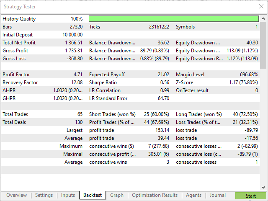The height and width of the screenshot is (201, 268).
Task: Open the Optimization Results tab
Action: click(155, 195)
